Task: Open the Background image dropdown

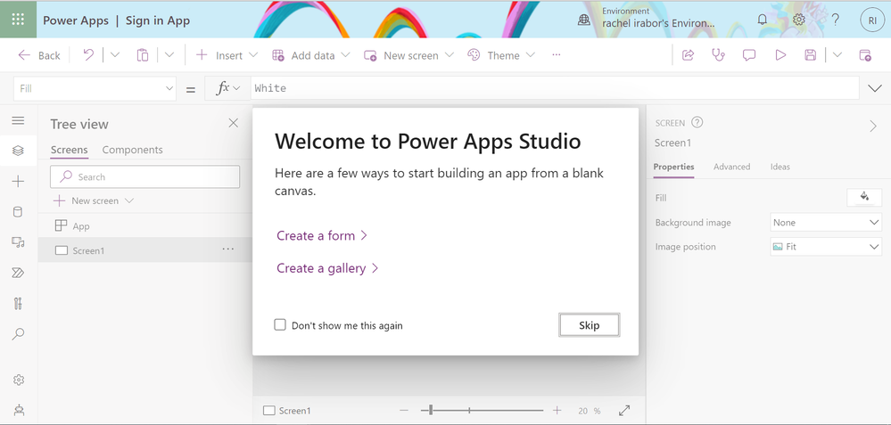Action: (x=826, y=223)
